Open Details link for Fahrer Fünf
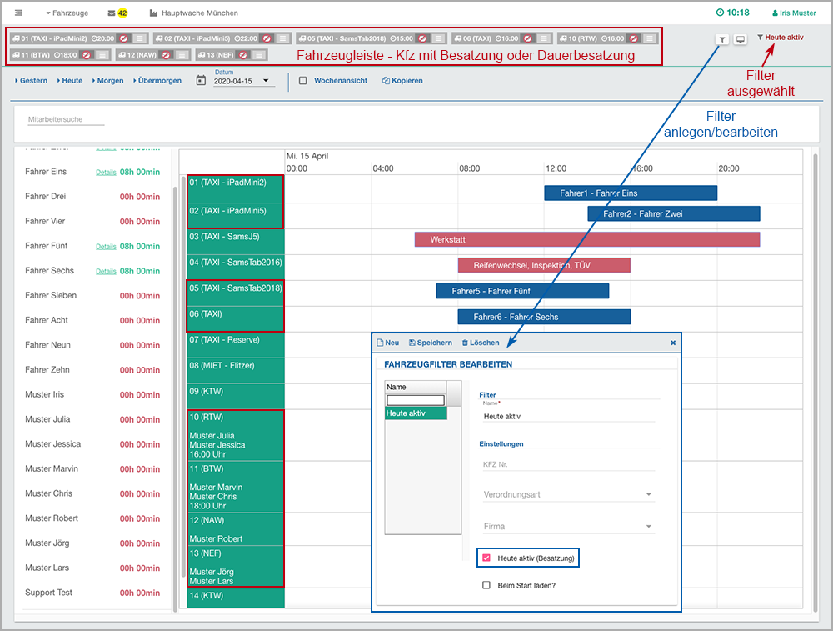 tap(106, 247)
